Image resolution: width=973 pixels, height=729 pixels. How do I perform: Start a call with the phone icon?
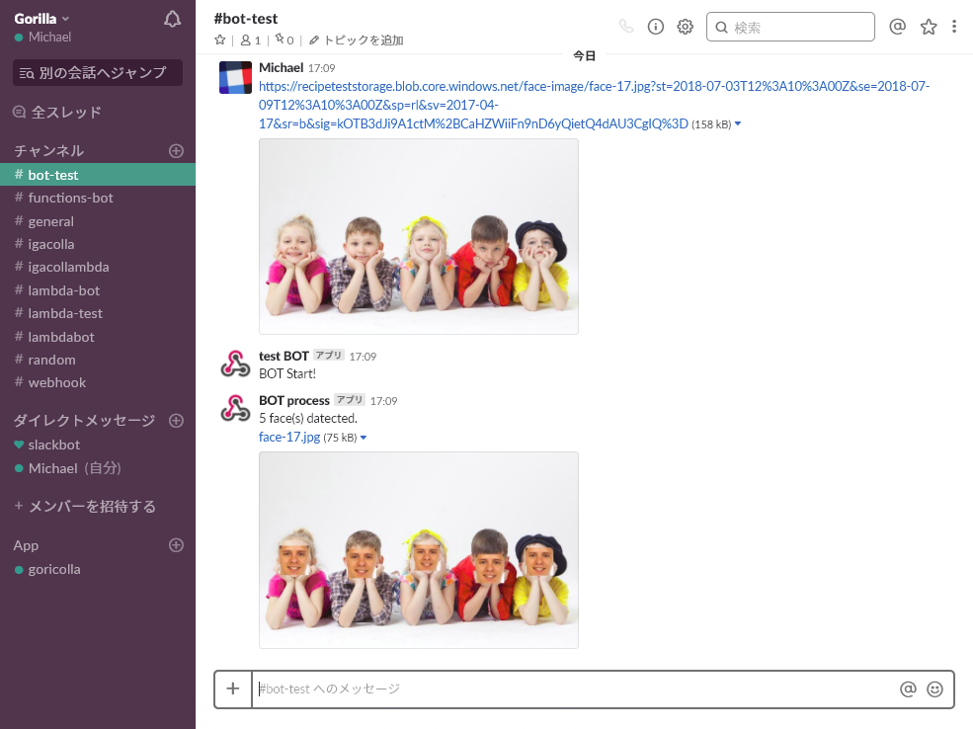(x=626, y=26)
